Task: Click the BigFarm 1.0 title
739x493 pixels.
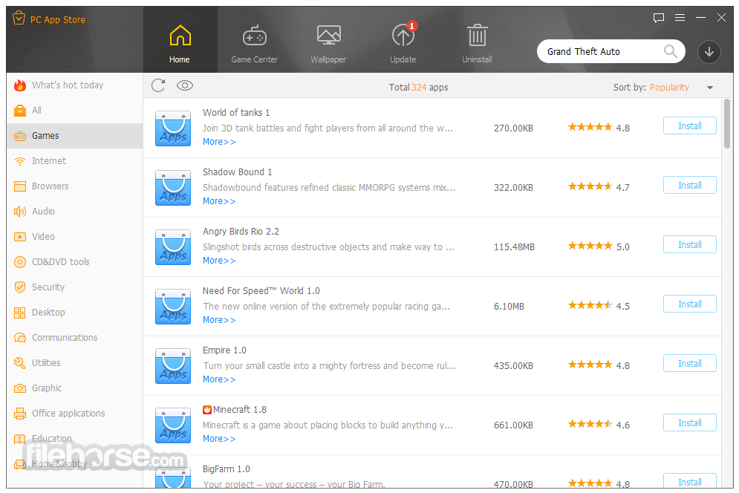Action: click(x=227, y=469)
